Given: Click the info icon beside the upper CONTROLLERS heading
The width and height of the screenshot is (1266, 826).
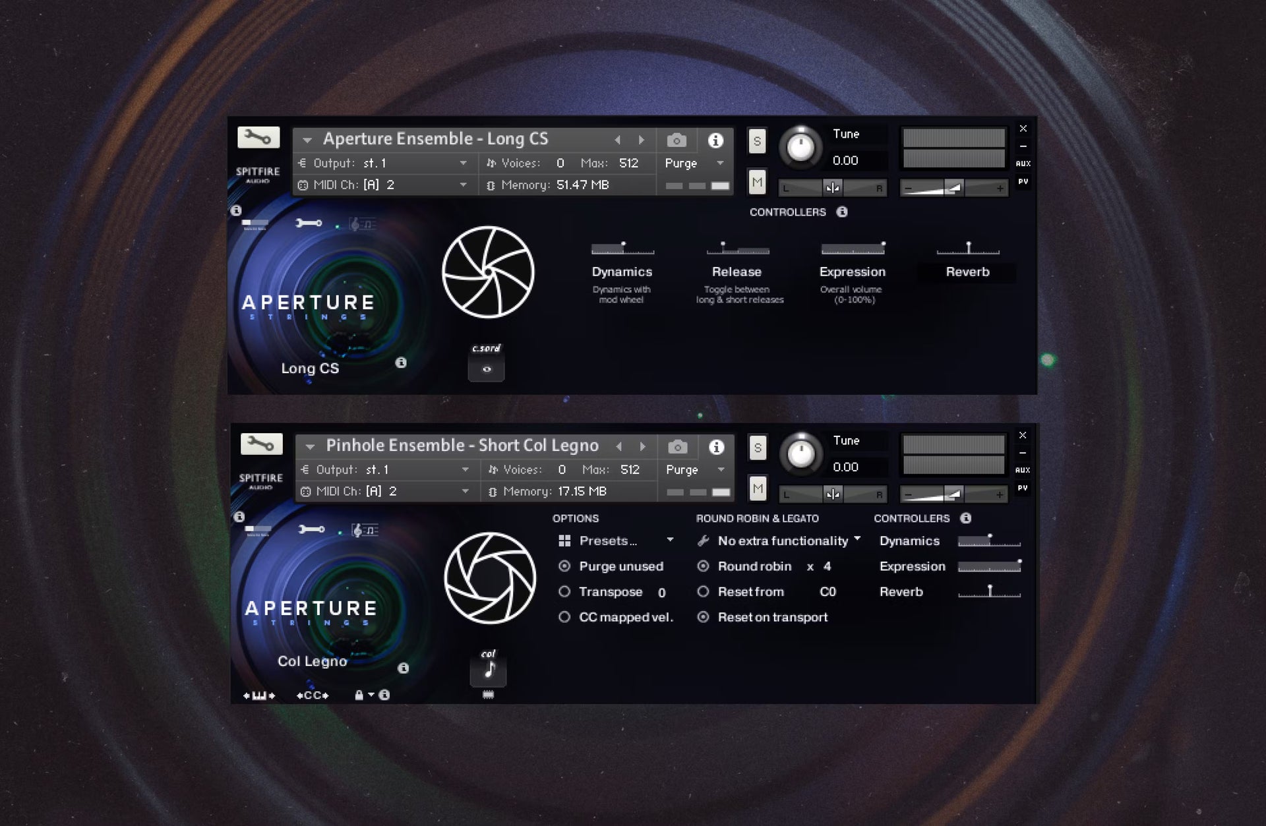Looking at the screenshot, I should click(x=842, y=212).
